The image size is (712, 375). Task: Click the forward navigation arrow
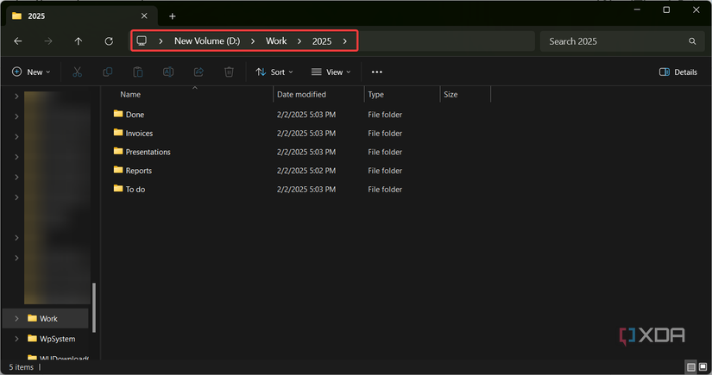[48, 41]
